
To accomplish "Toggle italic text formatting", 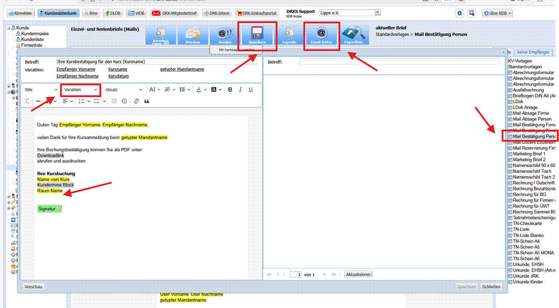I will [x=240, y=89].
